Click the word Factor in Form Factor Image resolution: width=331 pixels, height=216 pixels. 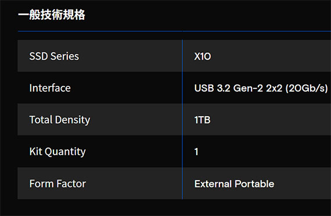coord(71,183)
